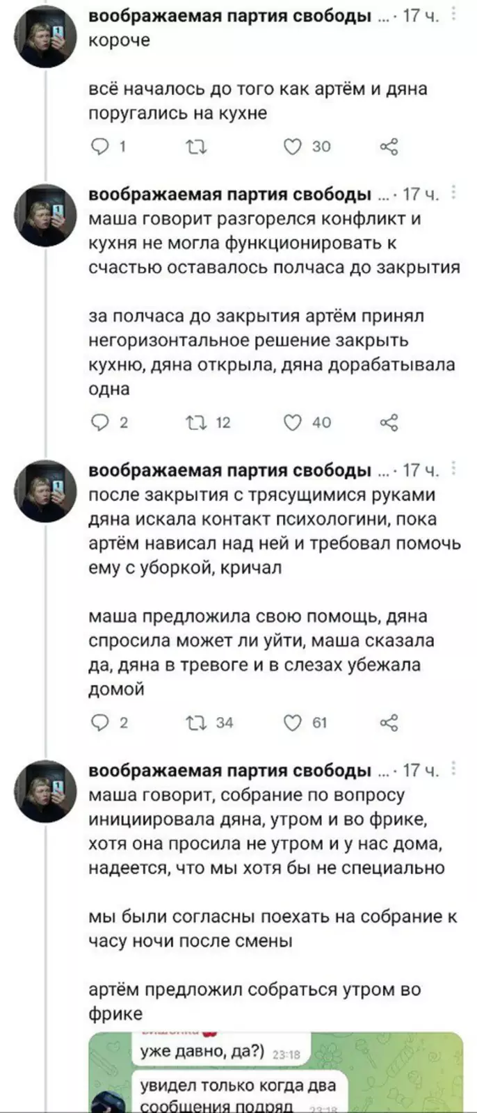Reply to the tweet with 34 retweets

(x=101, y=723)
